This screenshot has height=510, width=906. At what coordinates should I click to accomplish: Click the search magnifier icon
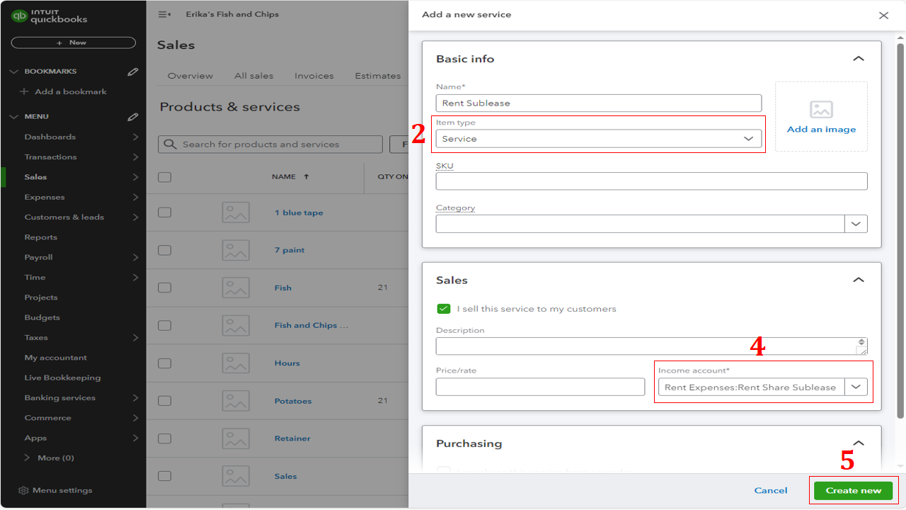(x=170, y=144)
